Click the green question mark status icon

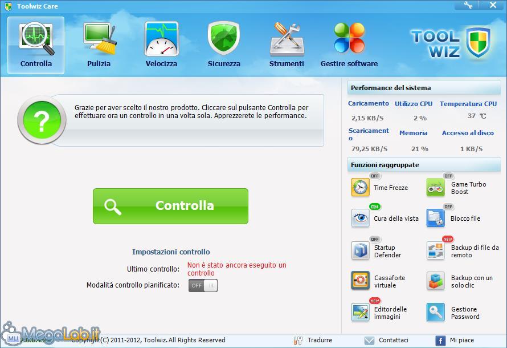[x=42, y=120]
